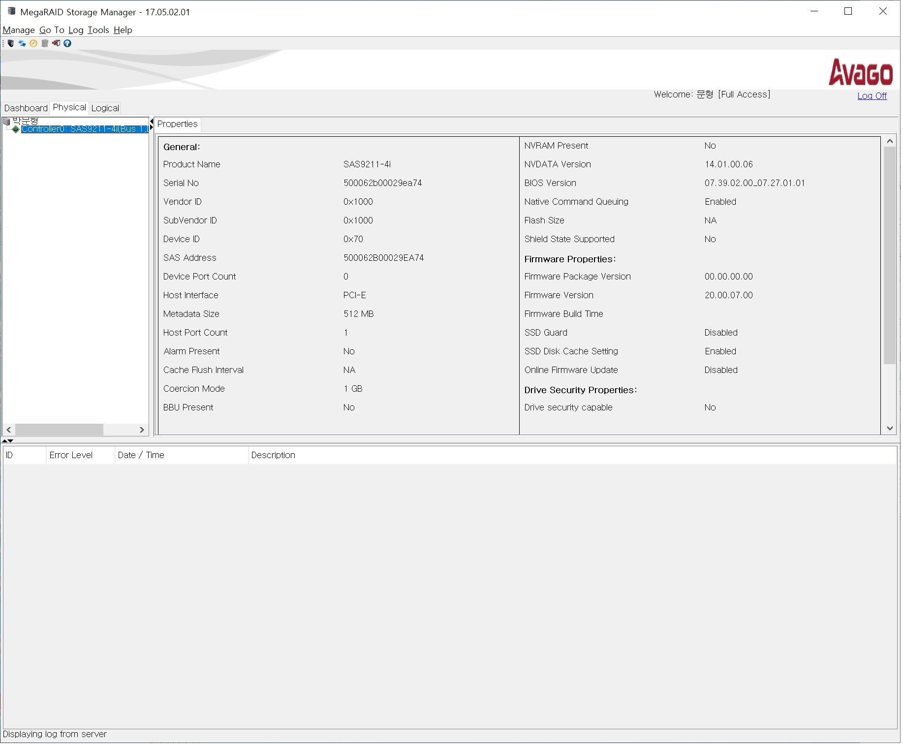This screenshot has height=745, width=903.
Task: Click NVDATA Version value 14.01.00.06
Action: pos(729,164)
